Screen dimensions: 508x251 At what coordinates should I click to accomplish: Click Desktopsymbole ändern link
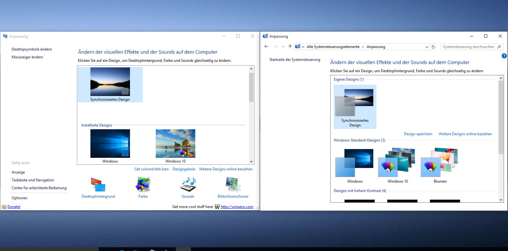click(32, 49)
